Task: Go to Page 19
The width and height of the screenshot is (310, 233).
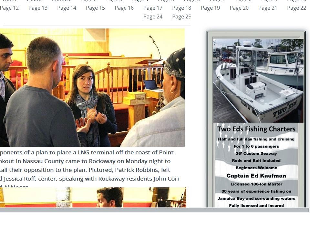Action: [210, 8]
